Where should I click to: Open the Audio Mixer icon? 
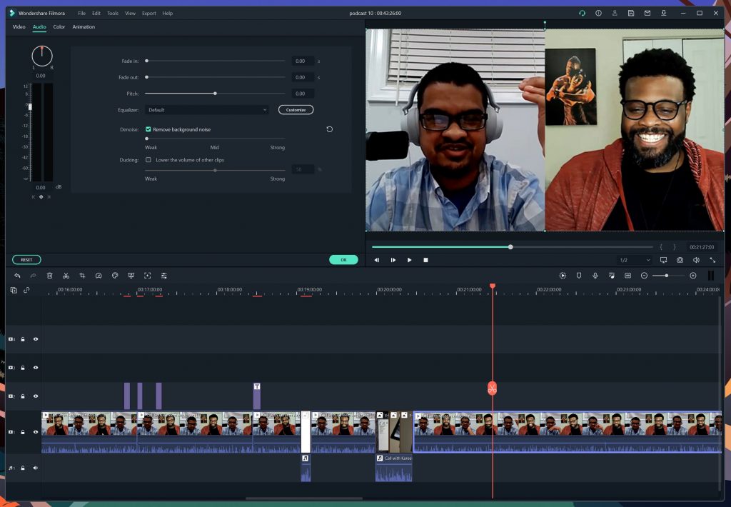[612, 276]
